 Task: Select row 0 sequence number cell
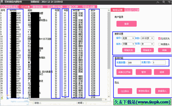pos(1,13)
